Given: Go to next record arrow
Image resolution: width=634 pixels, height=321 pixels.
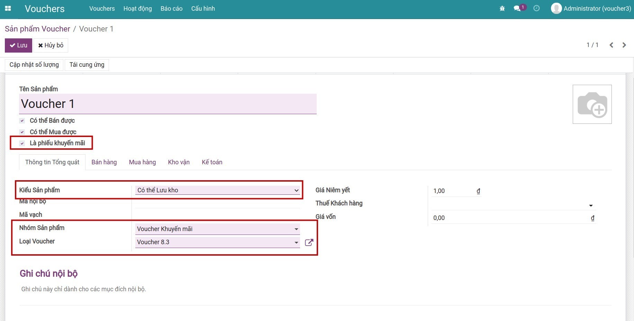Looking at the screenshot, I should (x=624, y=45).
